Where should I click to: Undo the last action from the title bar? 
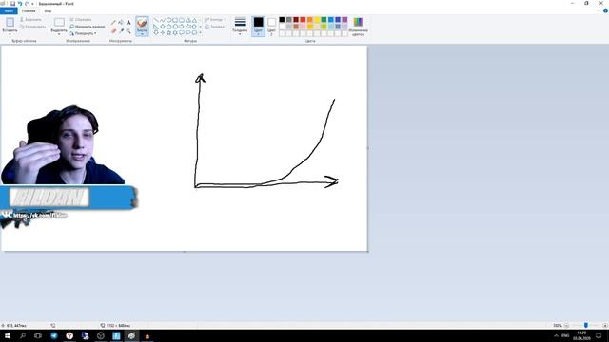20,4
